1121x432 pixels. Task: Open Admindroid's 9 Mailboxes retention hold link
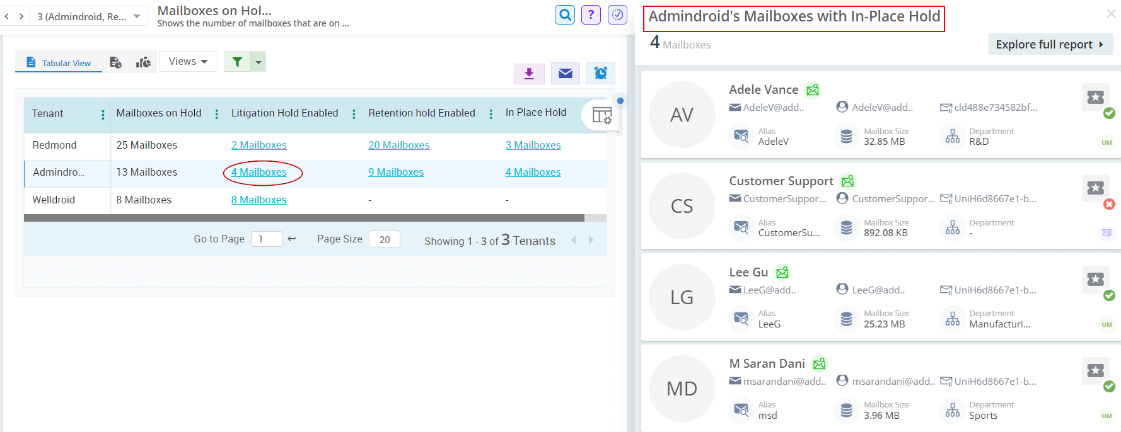396,172
